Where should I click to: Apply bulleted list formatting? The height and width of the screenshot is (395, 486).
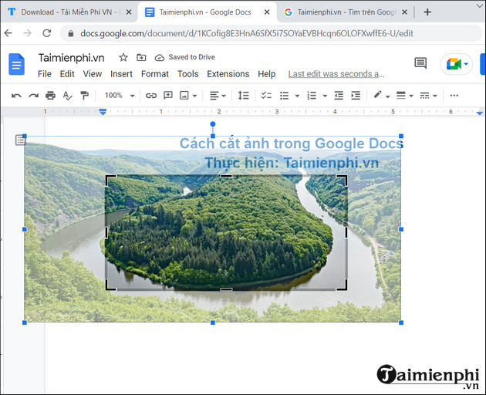click(x=284, y=96)
